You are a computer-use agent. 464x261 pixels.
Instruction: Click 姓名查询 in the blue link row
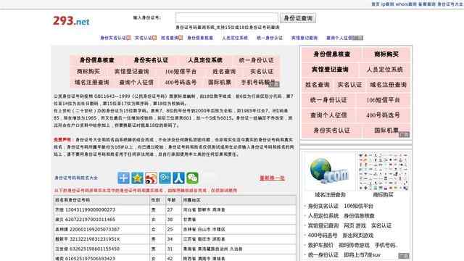click(x=170, y=38)
